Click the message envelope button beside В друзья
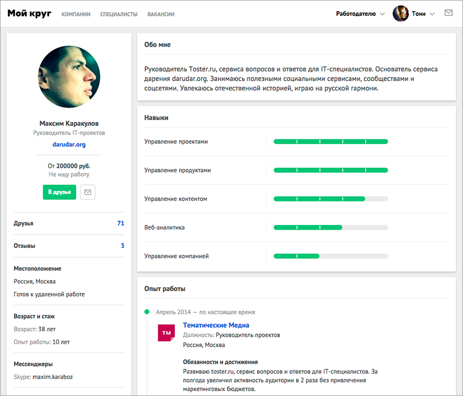463x396 pixels. 88,192
